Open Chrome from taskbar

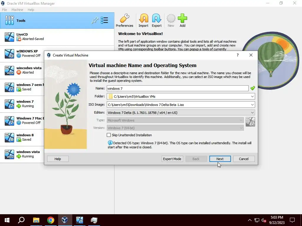coord(50,220)
